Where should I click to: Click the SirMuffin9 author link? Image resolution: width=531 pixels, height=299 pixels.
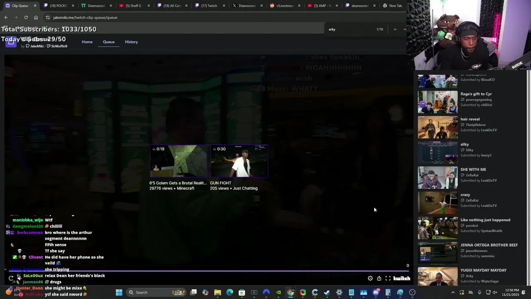[x=57, y=46]
